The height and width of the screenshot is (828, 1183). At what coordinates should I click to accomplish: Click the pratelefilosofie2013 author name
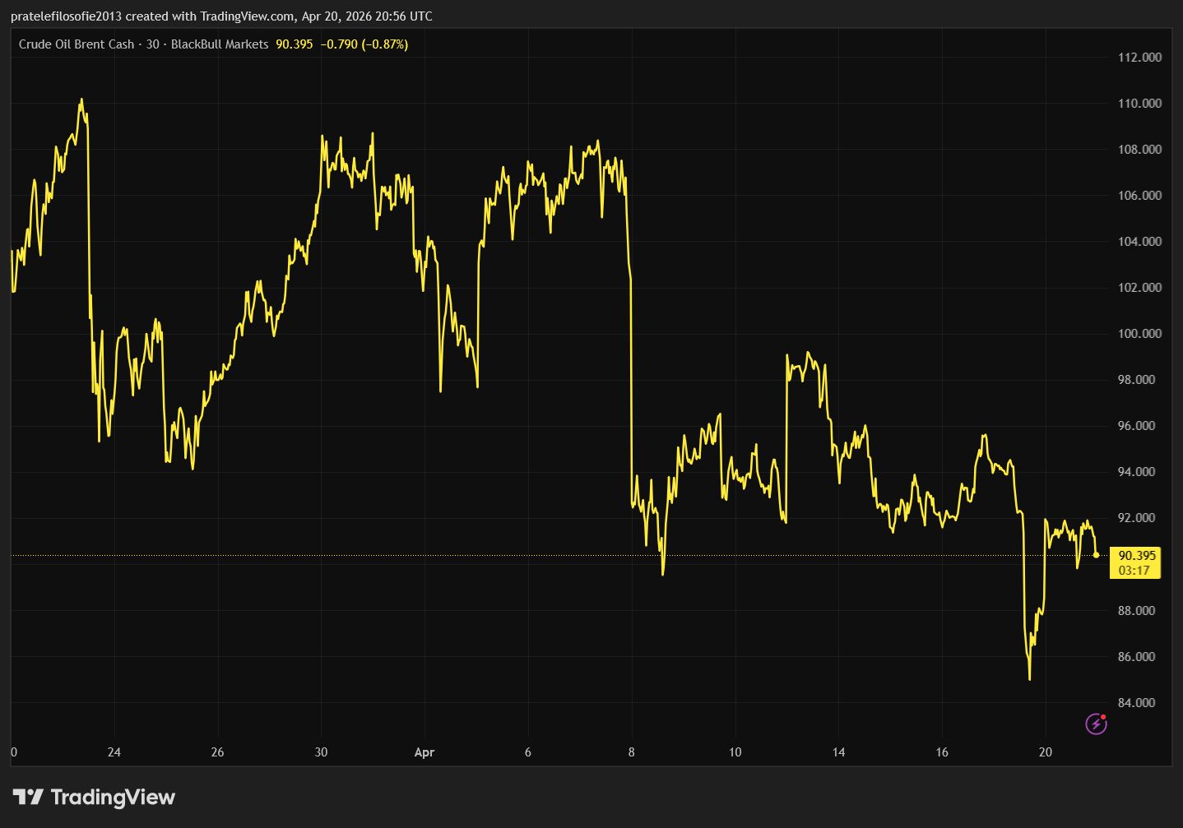[x=66, y=16]
